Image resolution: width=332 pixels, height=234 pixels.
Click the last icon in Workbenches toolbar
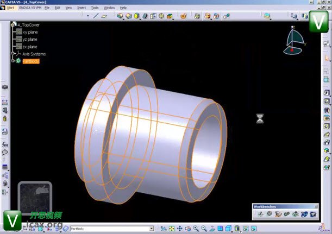313,214
